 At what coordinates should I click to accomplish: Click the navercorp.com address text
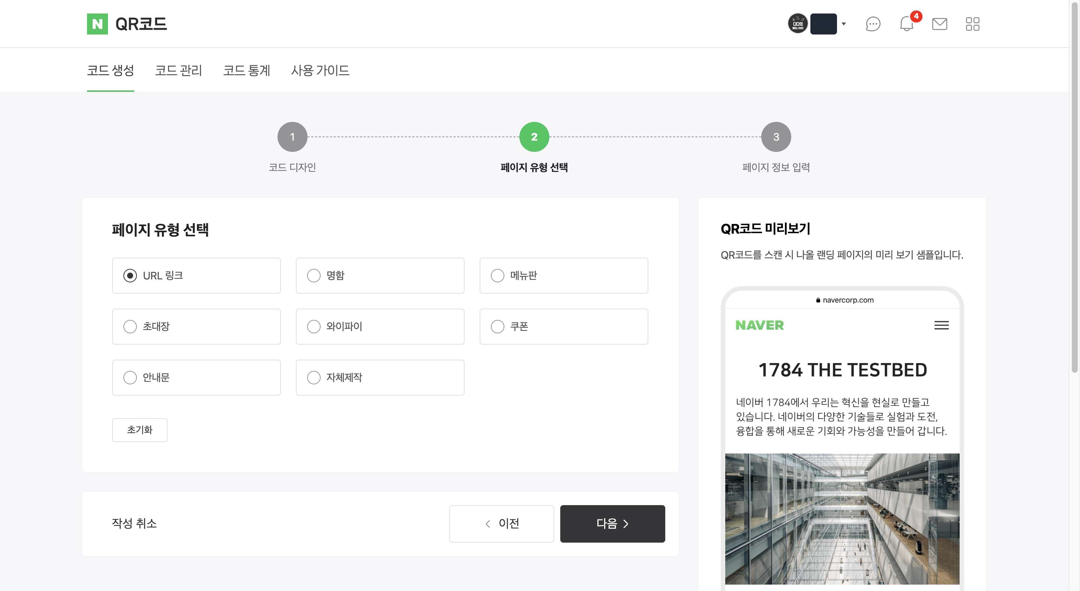tap(848, 300)
